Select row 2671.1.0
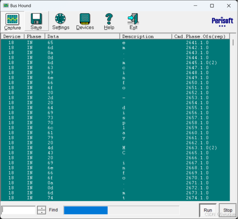This screenshot has width=238, height=219. pos(115,183)
